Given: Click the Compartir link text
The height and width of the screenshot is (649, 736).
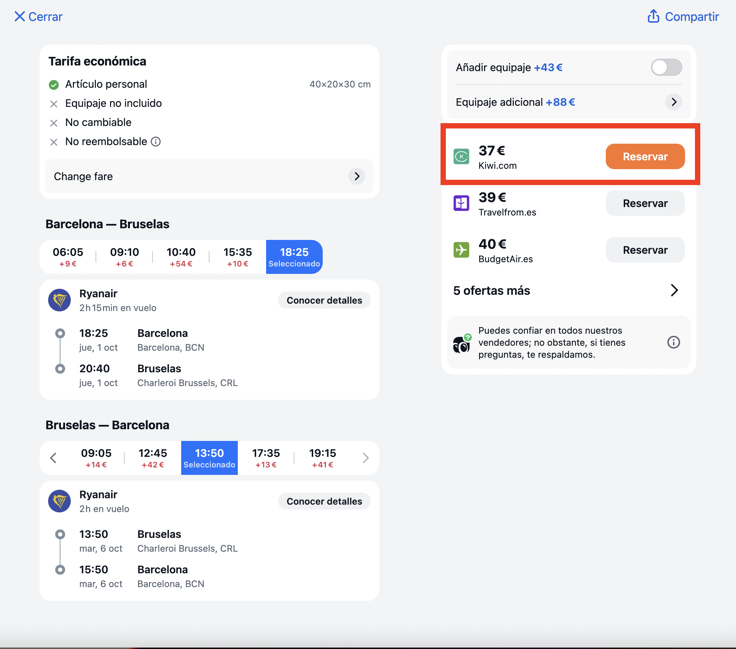Looking at the screenshot, I should 692,17.
